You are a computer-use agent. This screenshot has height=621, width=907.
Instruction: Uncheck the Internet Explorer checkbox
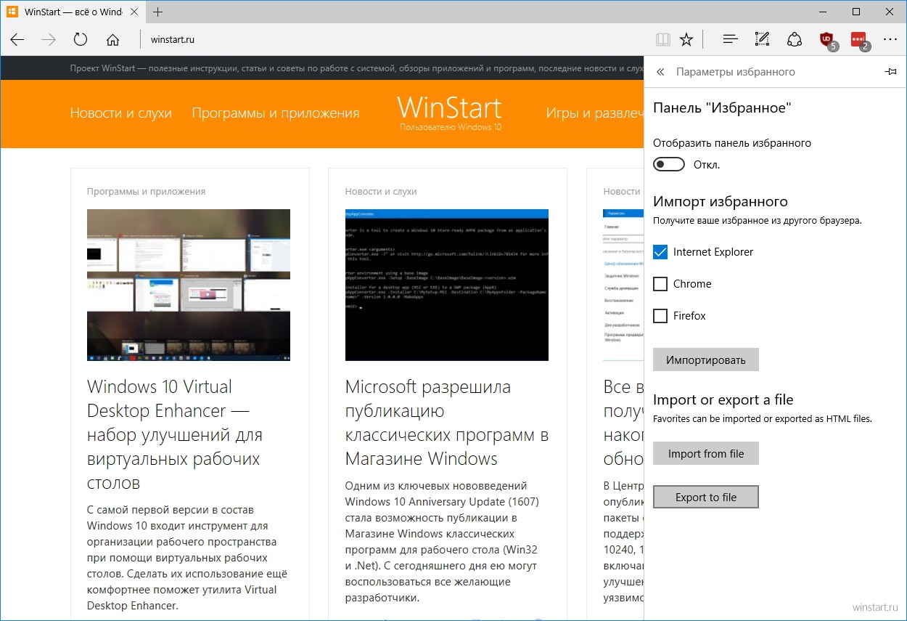pyautogui.click(x=660, y=252)
